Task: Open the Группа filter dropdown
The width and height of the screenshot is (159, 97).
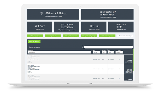Action: pos(96,52)
